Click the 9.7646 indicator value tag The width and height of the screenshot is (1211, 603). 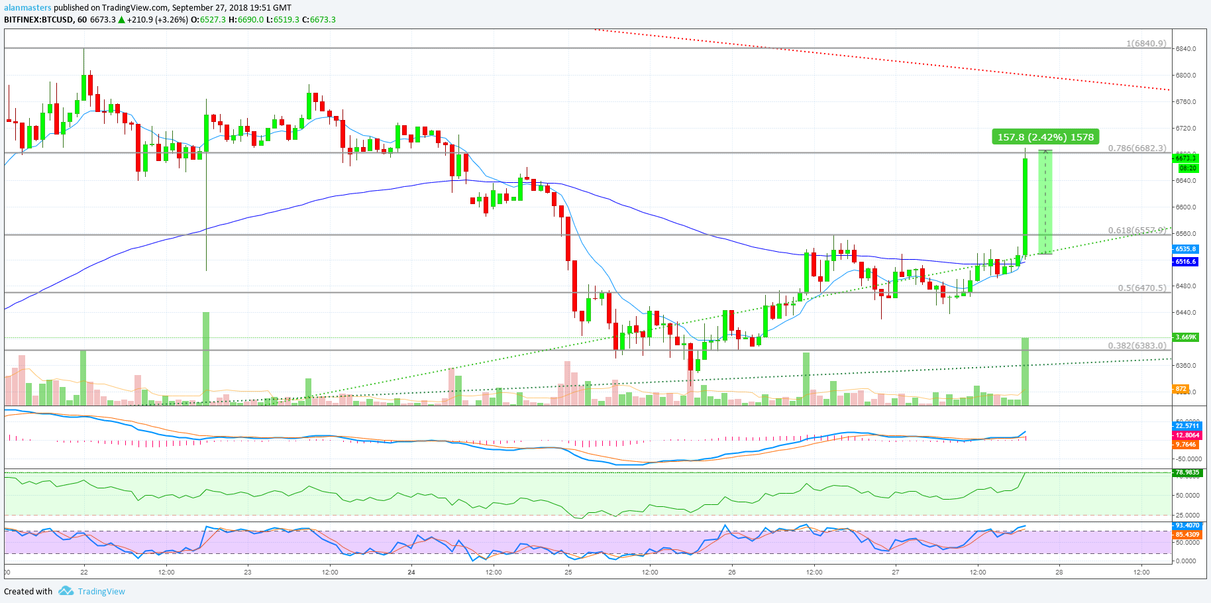[1185, 445]
